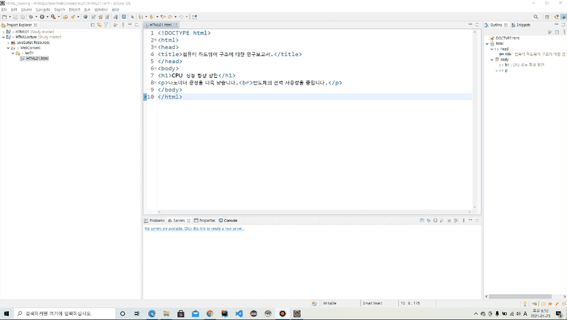Open the web browser globe icon
Viewport: 567px width, 320px height.
click(x=85, y=17)
